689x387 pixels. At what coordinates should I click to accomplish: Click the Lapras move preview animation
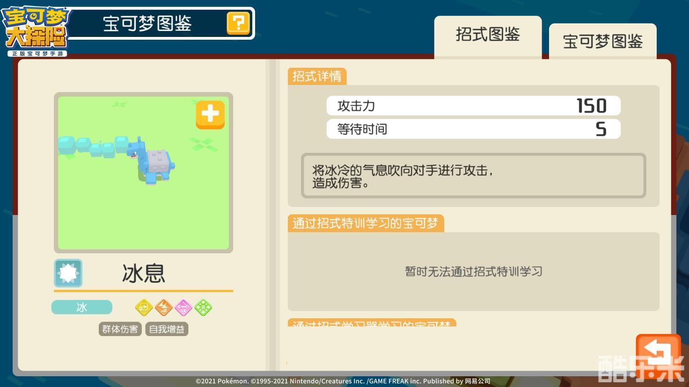(143, 173)
